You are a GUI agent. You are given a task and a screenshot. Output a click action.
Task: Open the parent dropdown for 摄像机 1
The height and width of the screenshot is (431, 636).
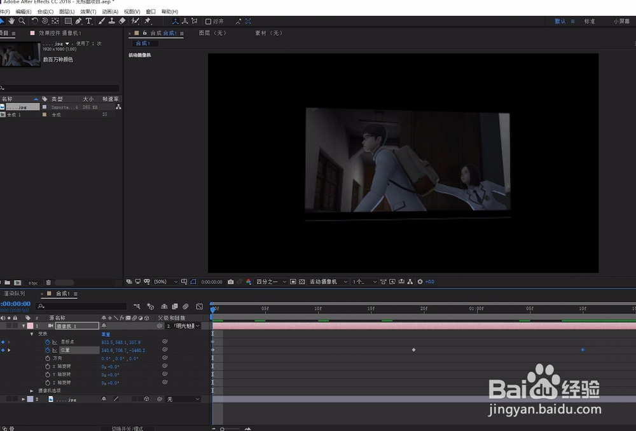tap(183, 326)
